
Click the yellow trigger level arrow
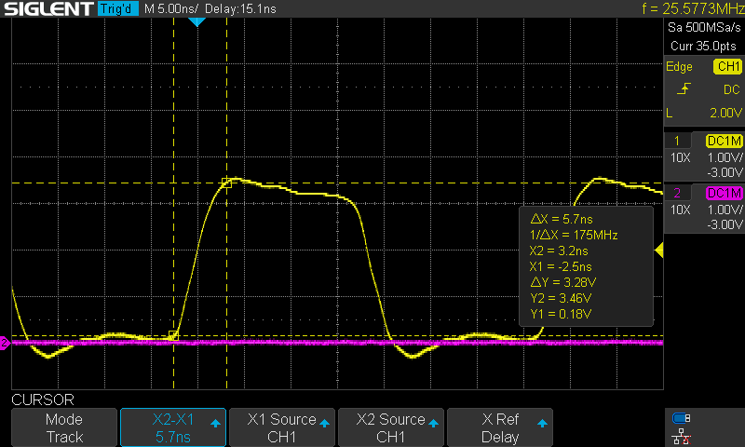pyautogui.click(x=659, y=250)
